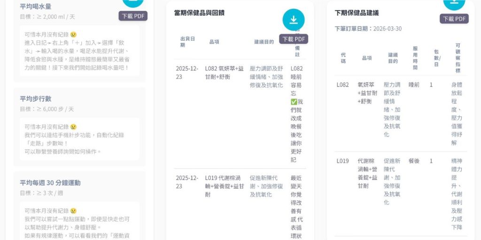Click the 我們可以連結手機計步功能 sentence
The image size is (481, 240).
tap(74, 139)
